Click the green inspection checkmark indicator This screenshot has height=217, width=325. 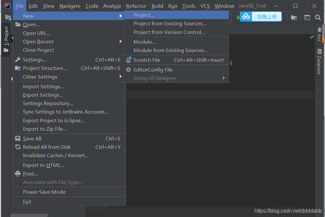pyautogui.click(x=312, y=37)
